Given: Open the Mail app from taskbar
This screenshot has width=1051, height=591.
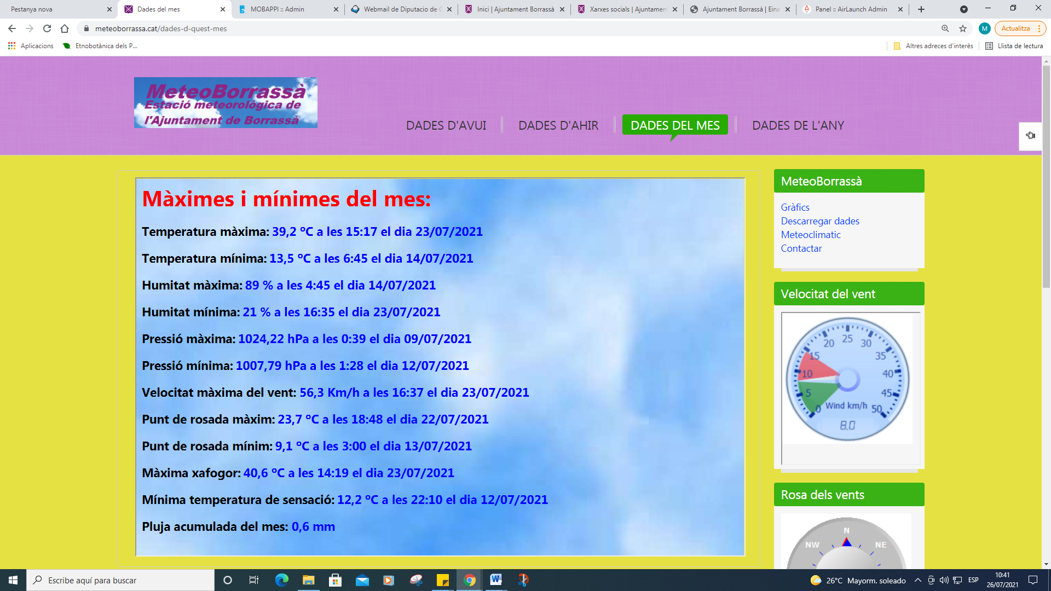Looking at the screenshot, I should click(362, 580).
